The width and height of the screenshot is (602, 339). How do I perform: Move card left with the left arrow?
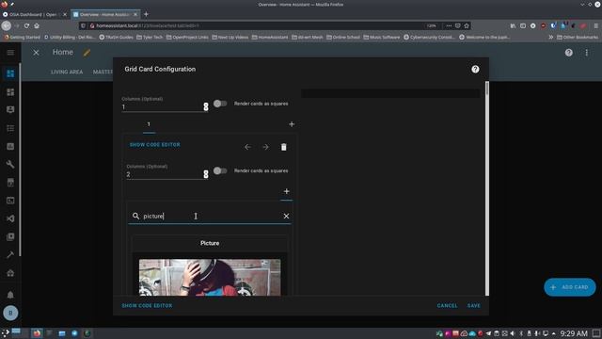(248, 147)
